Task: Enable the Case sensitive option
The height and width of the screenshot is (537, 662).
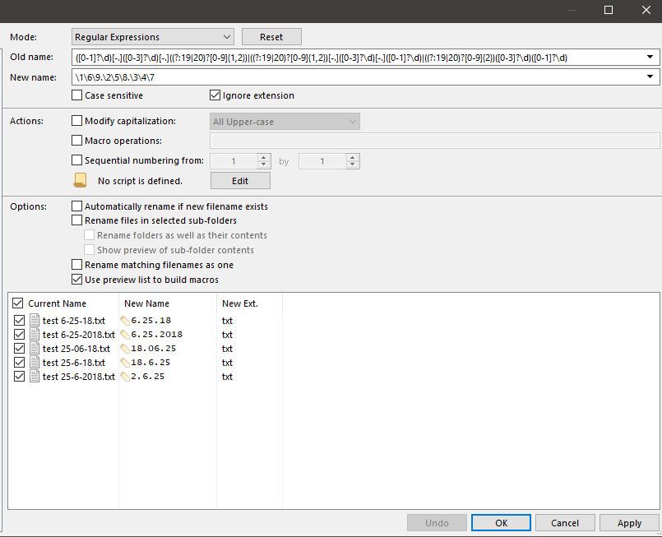Action: [76, 95]
